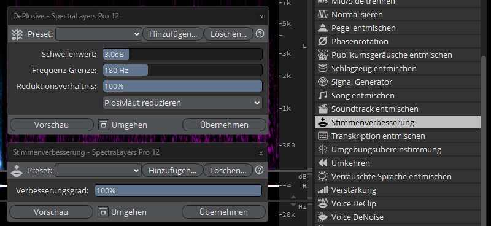491x226 pixels.
Task: Toggle Umgehen in the DePlosive dialog
Action: [123, 125]
